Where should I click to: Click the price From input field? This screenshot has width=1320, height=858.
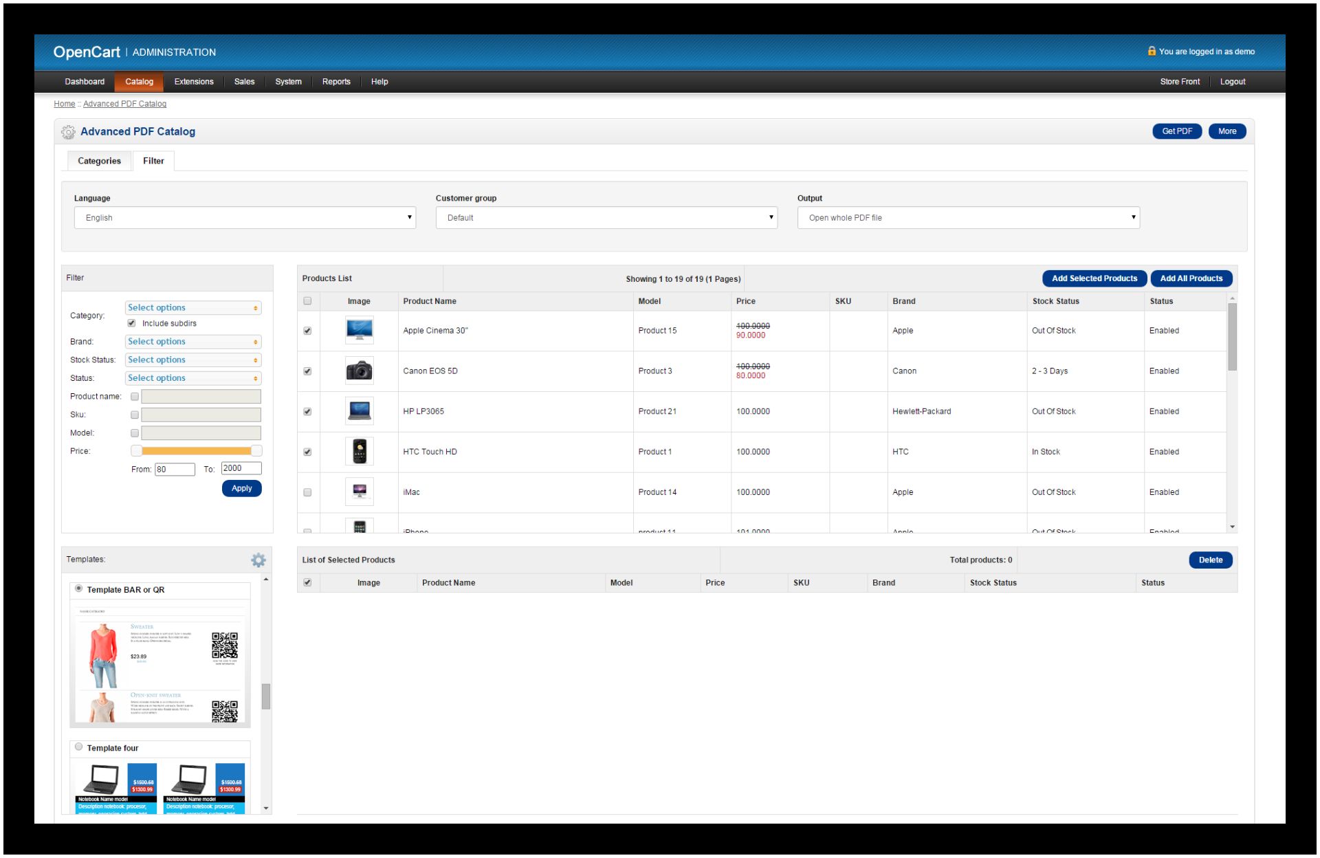point(175,470)
